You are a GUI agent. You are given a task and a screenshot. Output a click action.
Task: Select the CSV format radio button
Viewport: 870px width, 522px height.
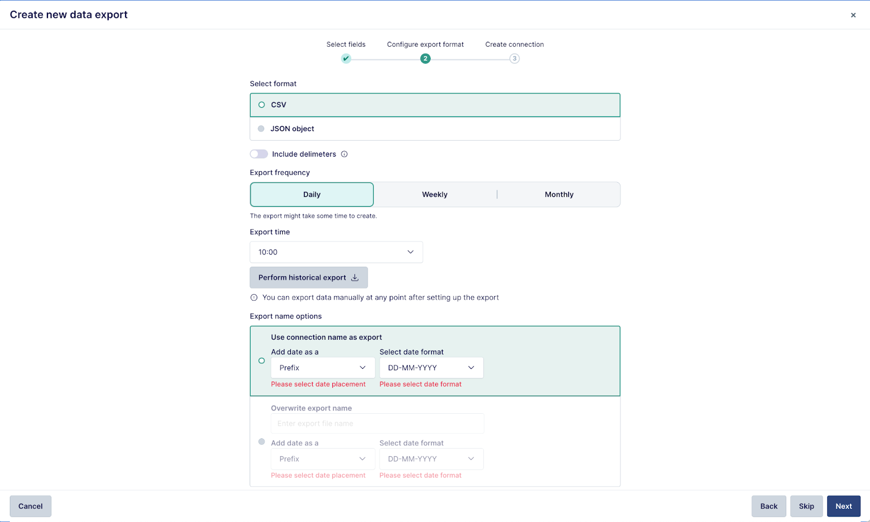point(262,105)
